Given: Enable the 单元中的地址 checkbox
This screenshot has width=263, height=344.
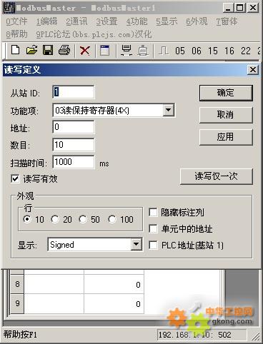Looking at the screenshot, I should pyautogui.click(x=153, y=229).
